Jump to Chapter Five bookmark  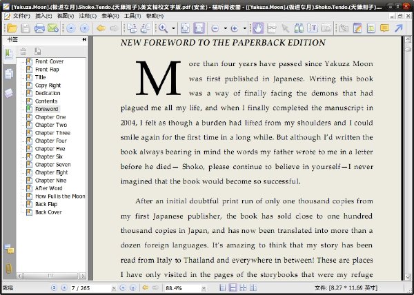tap(50, 149)
